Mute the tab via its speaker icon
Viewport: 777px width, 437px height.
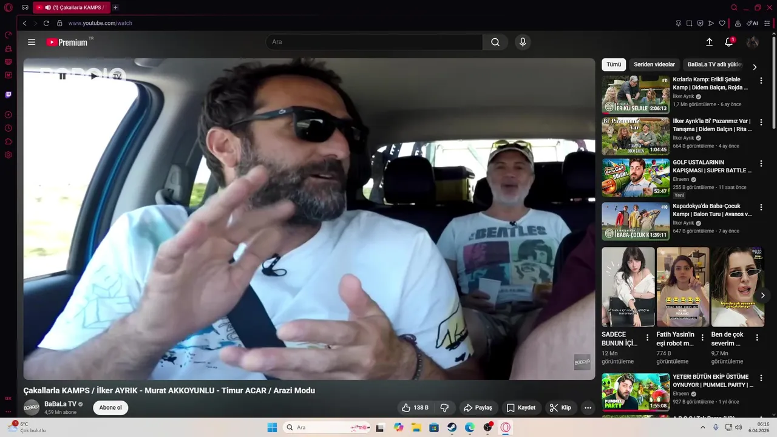coord(48,8)
